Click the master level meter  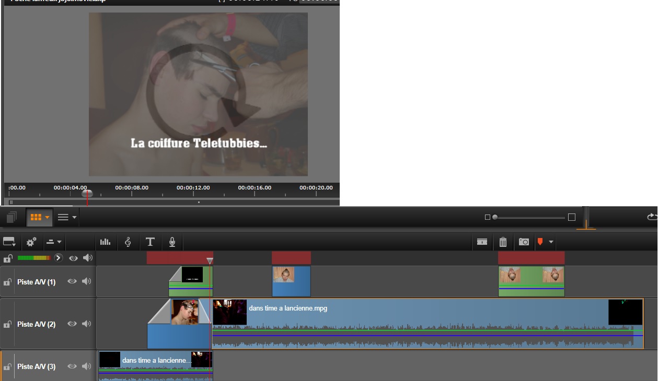coord(34,258)
